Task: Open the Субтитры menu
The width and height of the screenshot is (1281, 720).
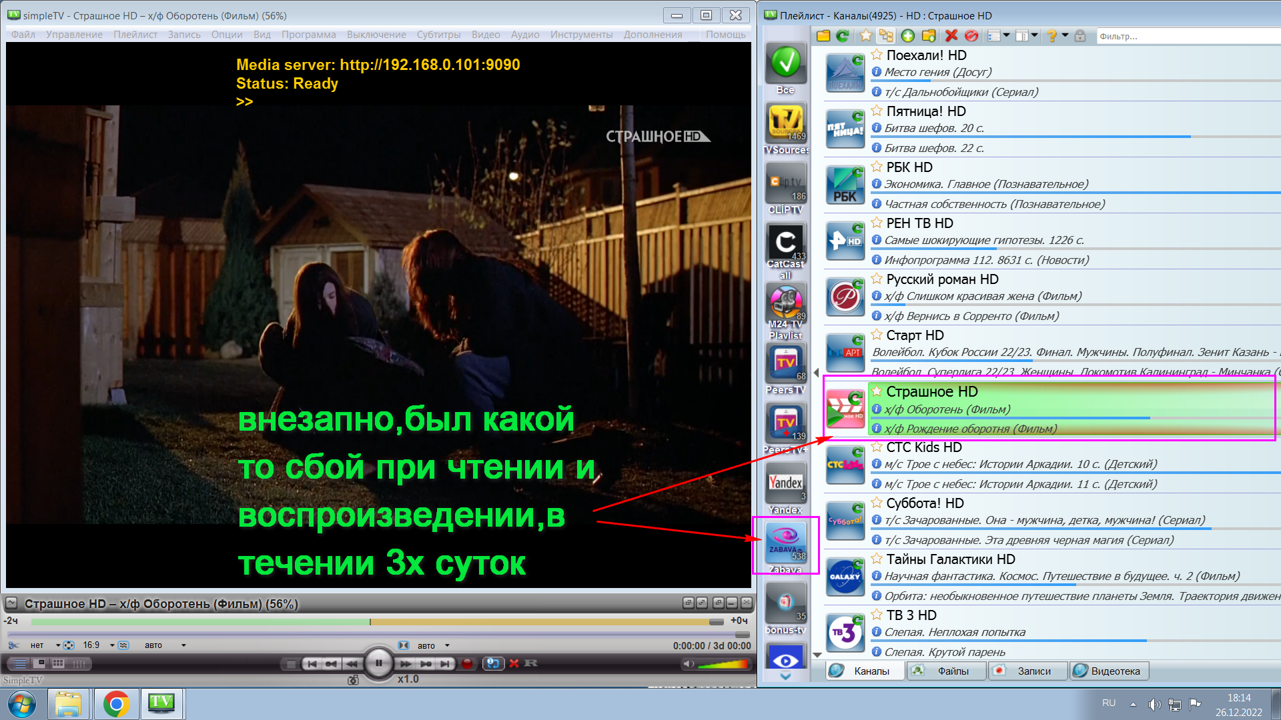Action: pos(438,35)
